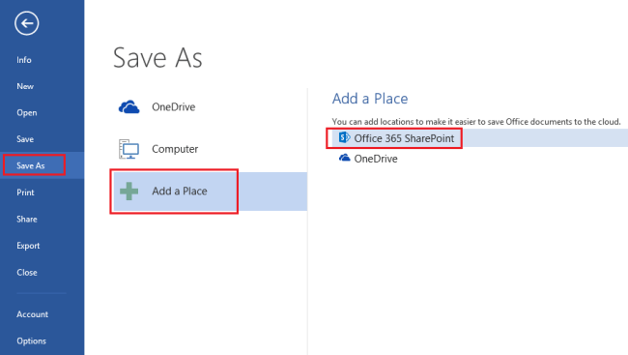The width and height of the screenshot is (628, 355).
Task: Go to Export in the sidebar
Action: click(x=28, y=246)
